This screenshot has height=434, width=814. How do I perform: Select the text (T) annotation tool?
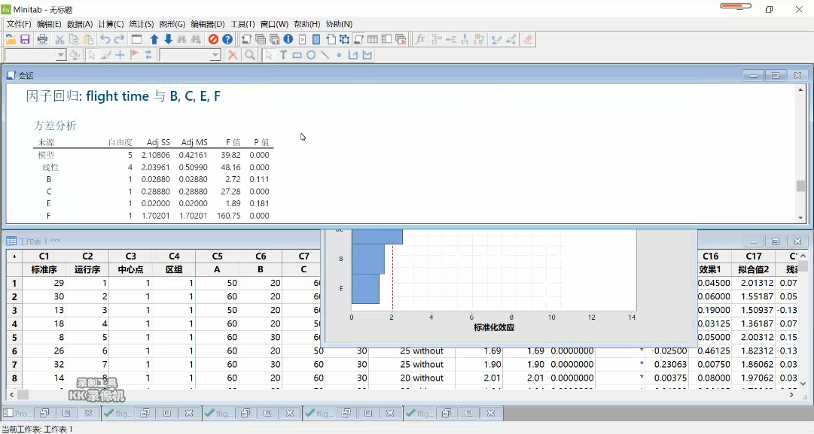click(x=283, y=55)
